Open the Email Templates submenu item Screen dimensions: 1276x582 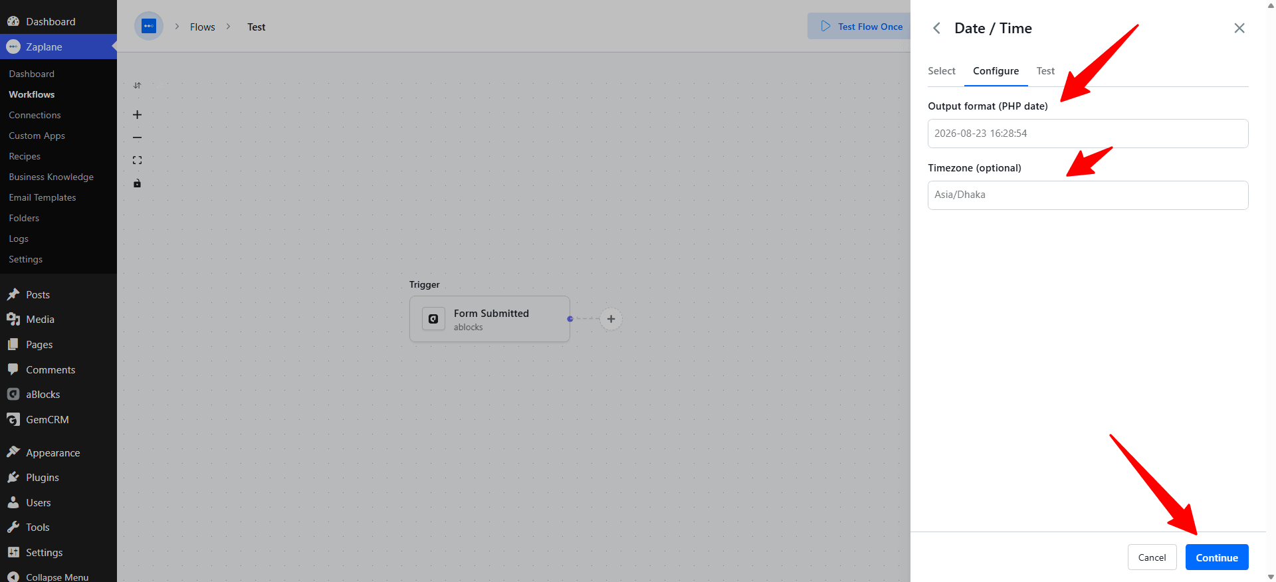(x=43, y=197)
